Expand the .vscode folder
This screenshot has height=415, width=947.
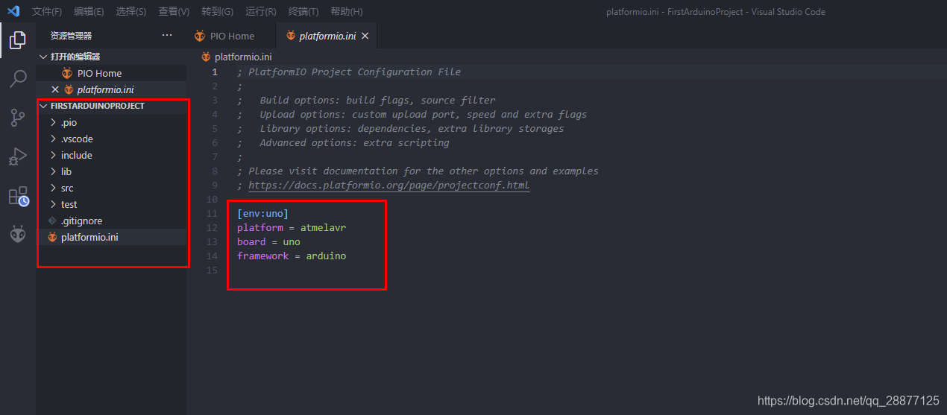[x=53, y=139]
